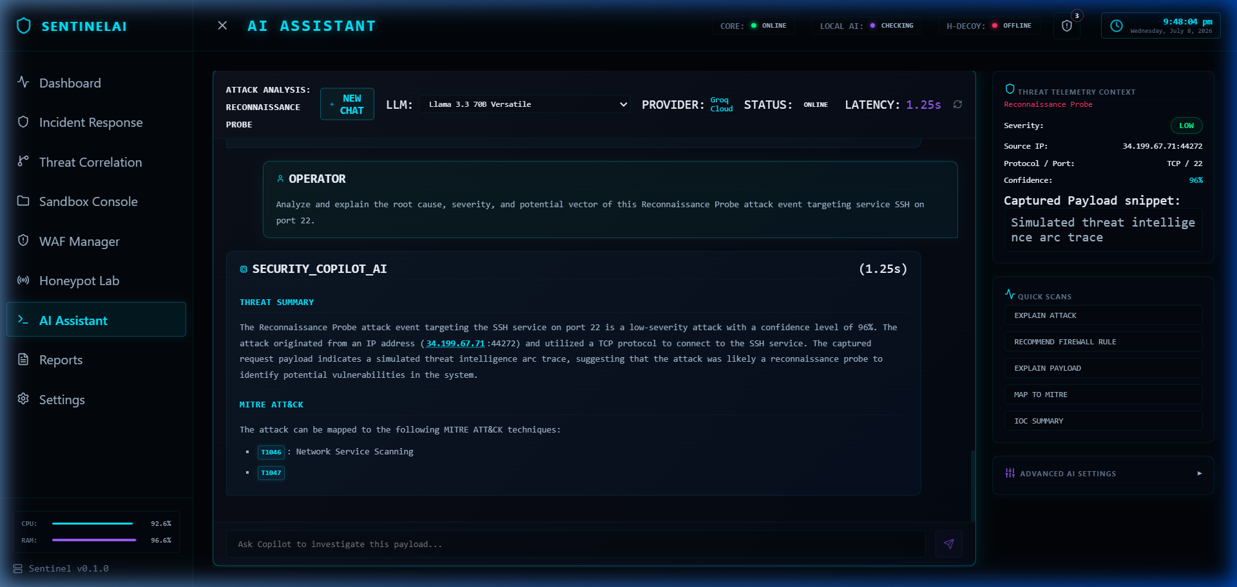Image resolution: width=1237 pixels, height=587 pixels.
Task: Click the 96% confidence value
Action: (x=1196, y=180)
